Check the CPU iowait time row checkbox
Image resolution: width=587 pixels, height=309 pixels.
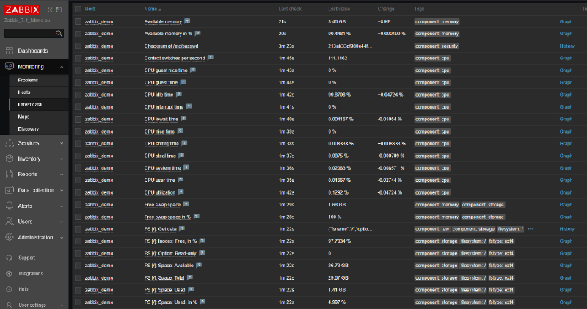click(x=78, y=119)
